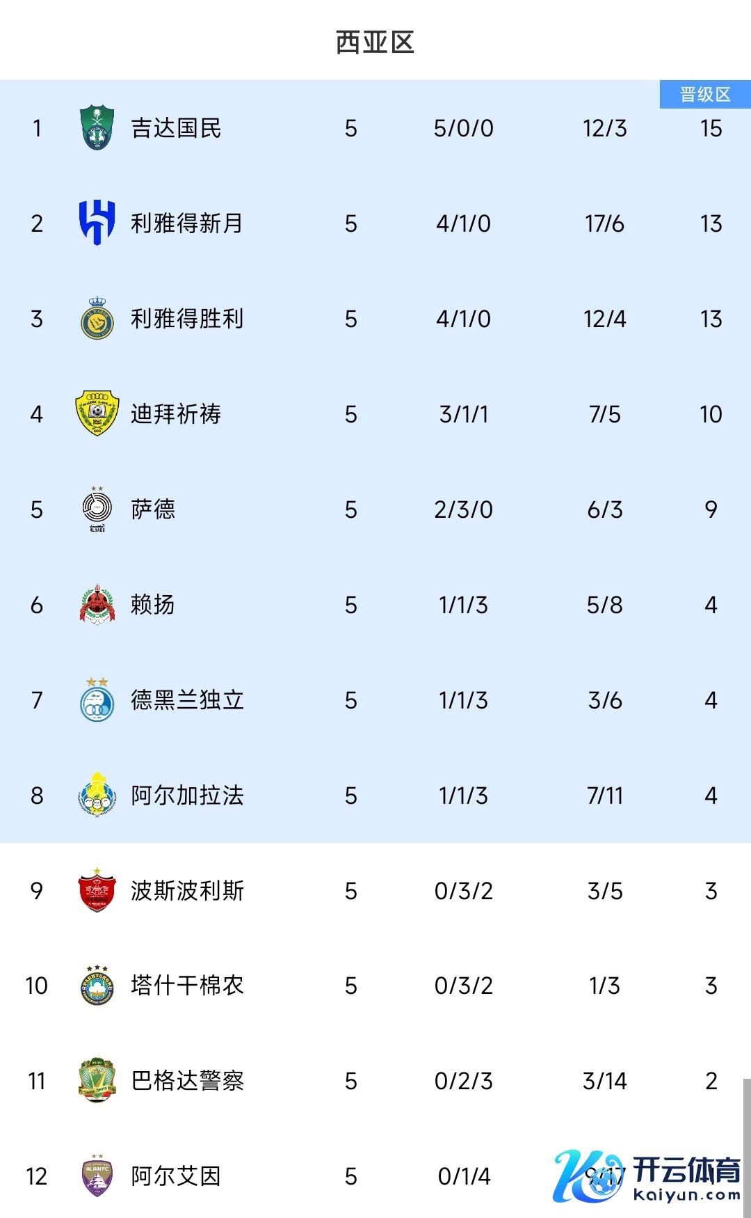Viewport: 751px width, 1218px height.
Task: Click the Al-Hilal (利雅得新月) blue logo
Action: [97, 223]
